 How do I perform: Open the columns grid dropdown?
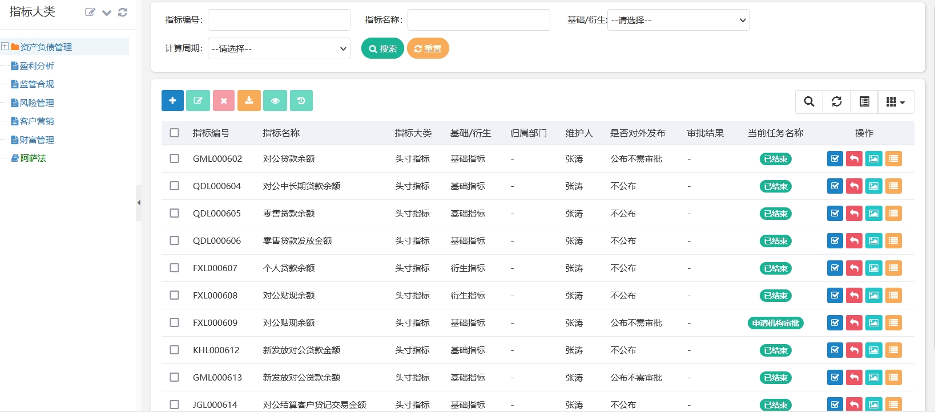[x=896, y=102]
